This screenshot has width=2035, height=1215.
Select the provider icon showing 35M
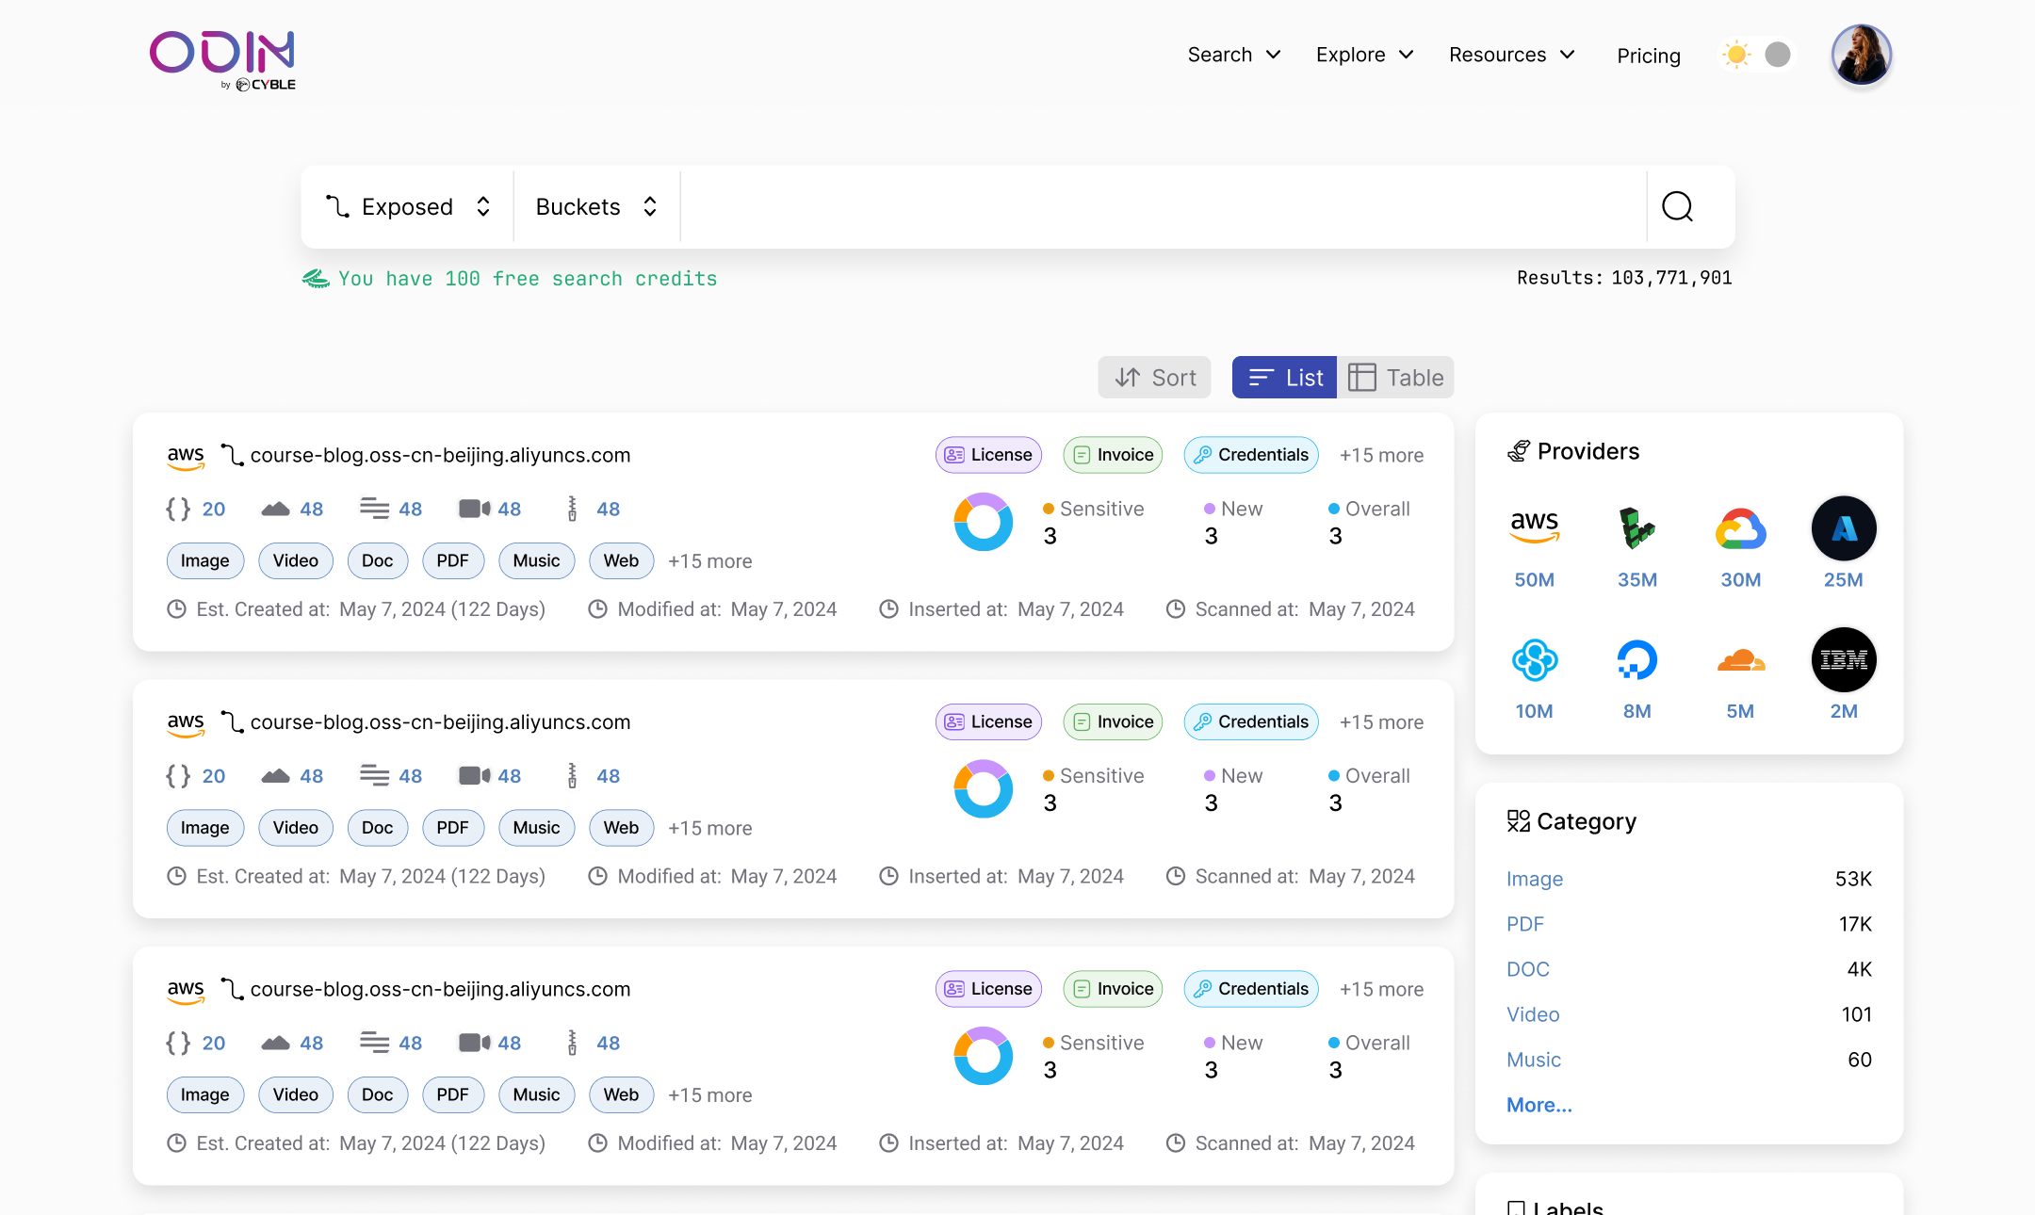(1636, 527)
